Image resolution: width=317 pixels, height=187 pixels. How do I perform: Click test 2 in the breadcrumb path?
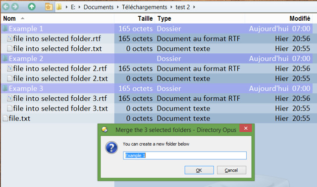pyautogui.click(x=183, y=7)
